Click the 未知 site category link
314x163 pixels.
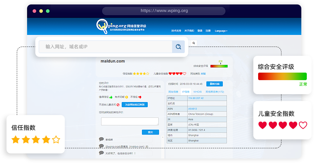pyautogui.click(x=203, y=74)
